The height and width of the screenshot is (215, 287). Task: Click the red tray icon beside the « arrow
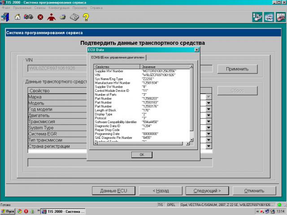click(262, 211)
